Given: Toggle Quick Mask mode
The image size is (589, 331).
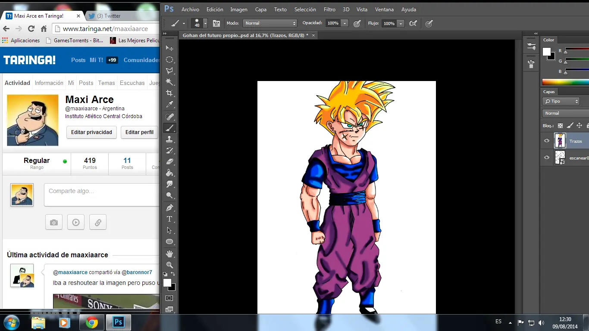Looking at the screenshot, I should pos(169,298).
